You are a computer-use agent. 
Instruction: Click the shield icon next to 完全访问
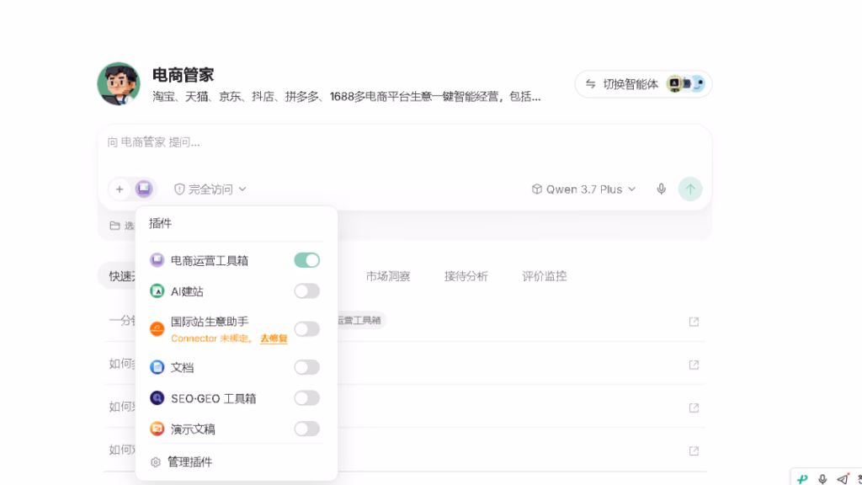click(179, 189)
